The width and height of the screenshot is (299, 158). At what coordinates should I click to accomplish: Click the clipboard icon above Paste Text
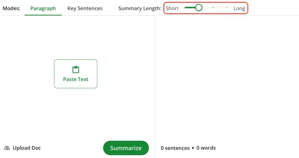(76, 70)
